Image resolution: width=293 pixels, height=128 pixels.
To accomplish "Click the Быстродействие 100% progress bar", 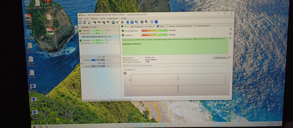I will click(x=154, y=31).
